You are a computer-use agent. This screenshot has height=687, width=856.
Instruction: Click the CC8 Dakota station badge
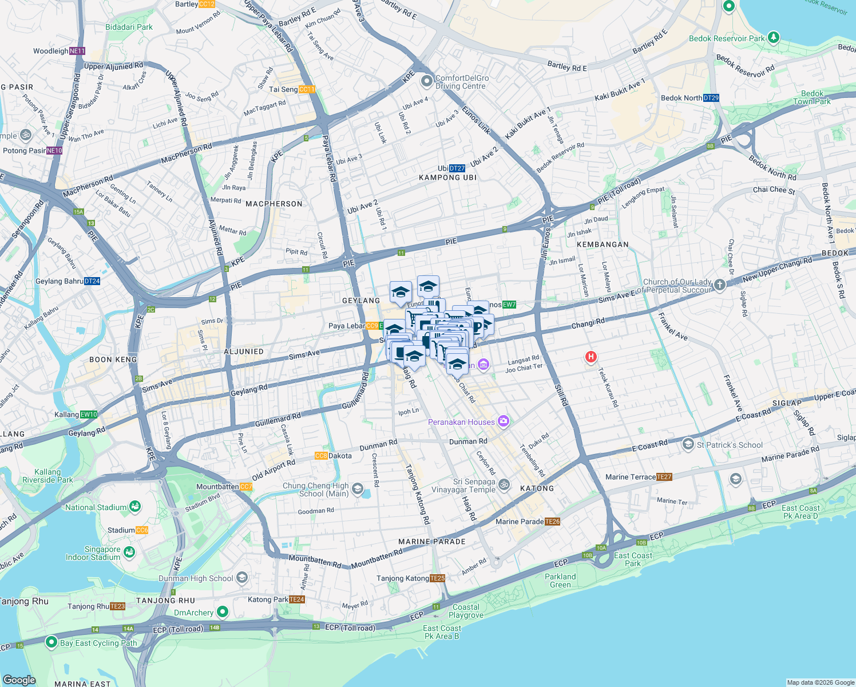click(320, 454)
